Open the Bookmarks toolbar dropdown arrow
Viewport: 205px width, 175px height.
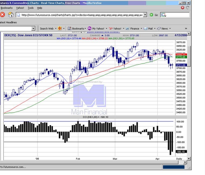coord(85,29)
